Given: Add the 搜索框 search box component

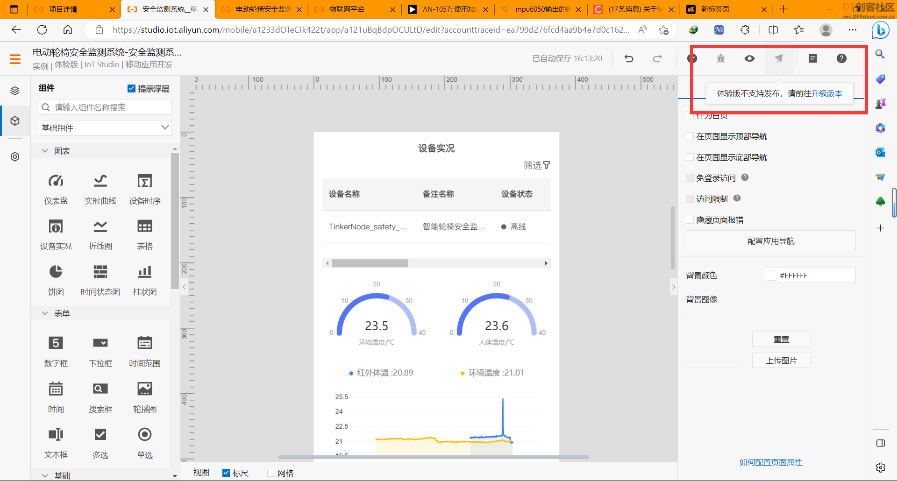Looking at the screenshot, I should click(100, 397).
